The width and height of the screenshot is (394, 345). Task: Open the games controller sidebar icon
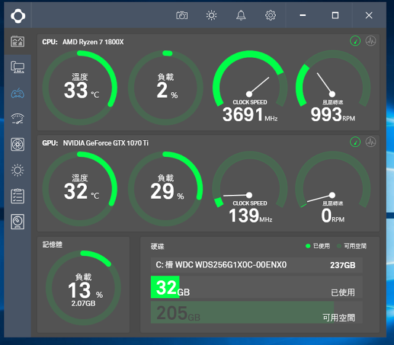[18, 93]
